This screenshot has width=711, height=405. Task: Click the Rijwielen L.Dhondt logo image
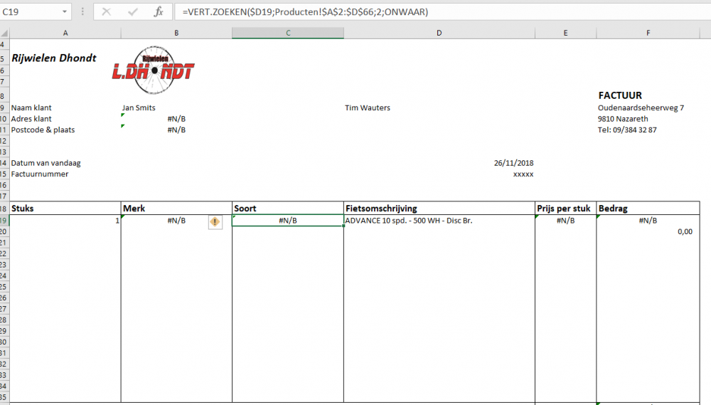click(154, 70)
